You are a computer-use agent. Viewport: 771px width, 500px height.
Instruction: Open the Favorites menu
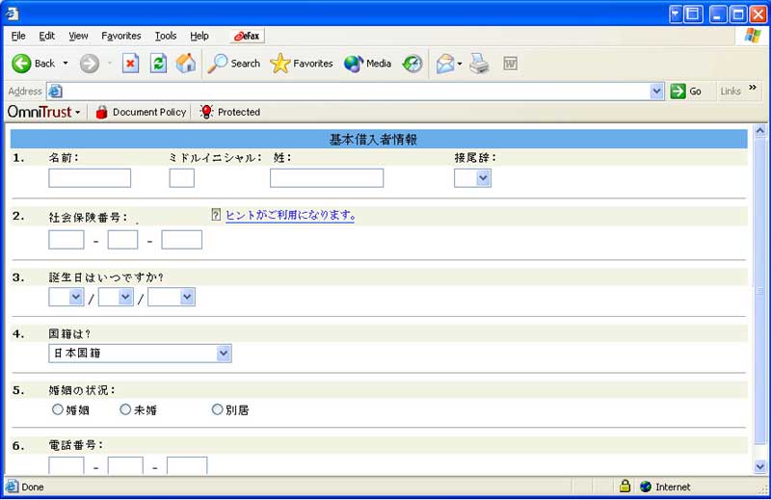tap(121, 36)
